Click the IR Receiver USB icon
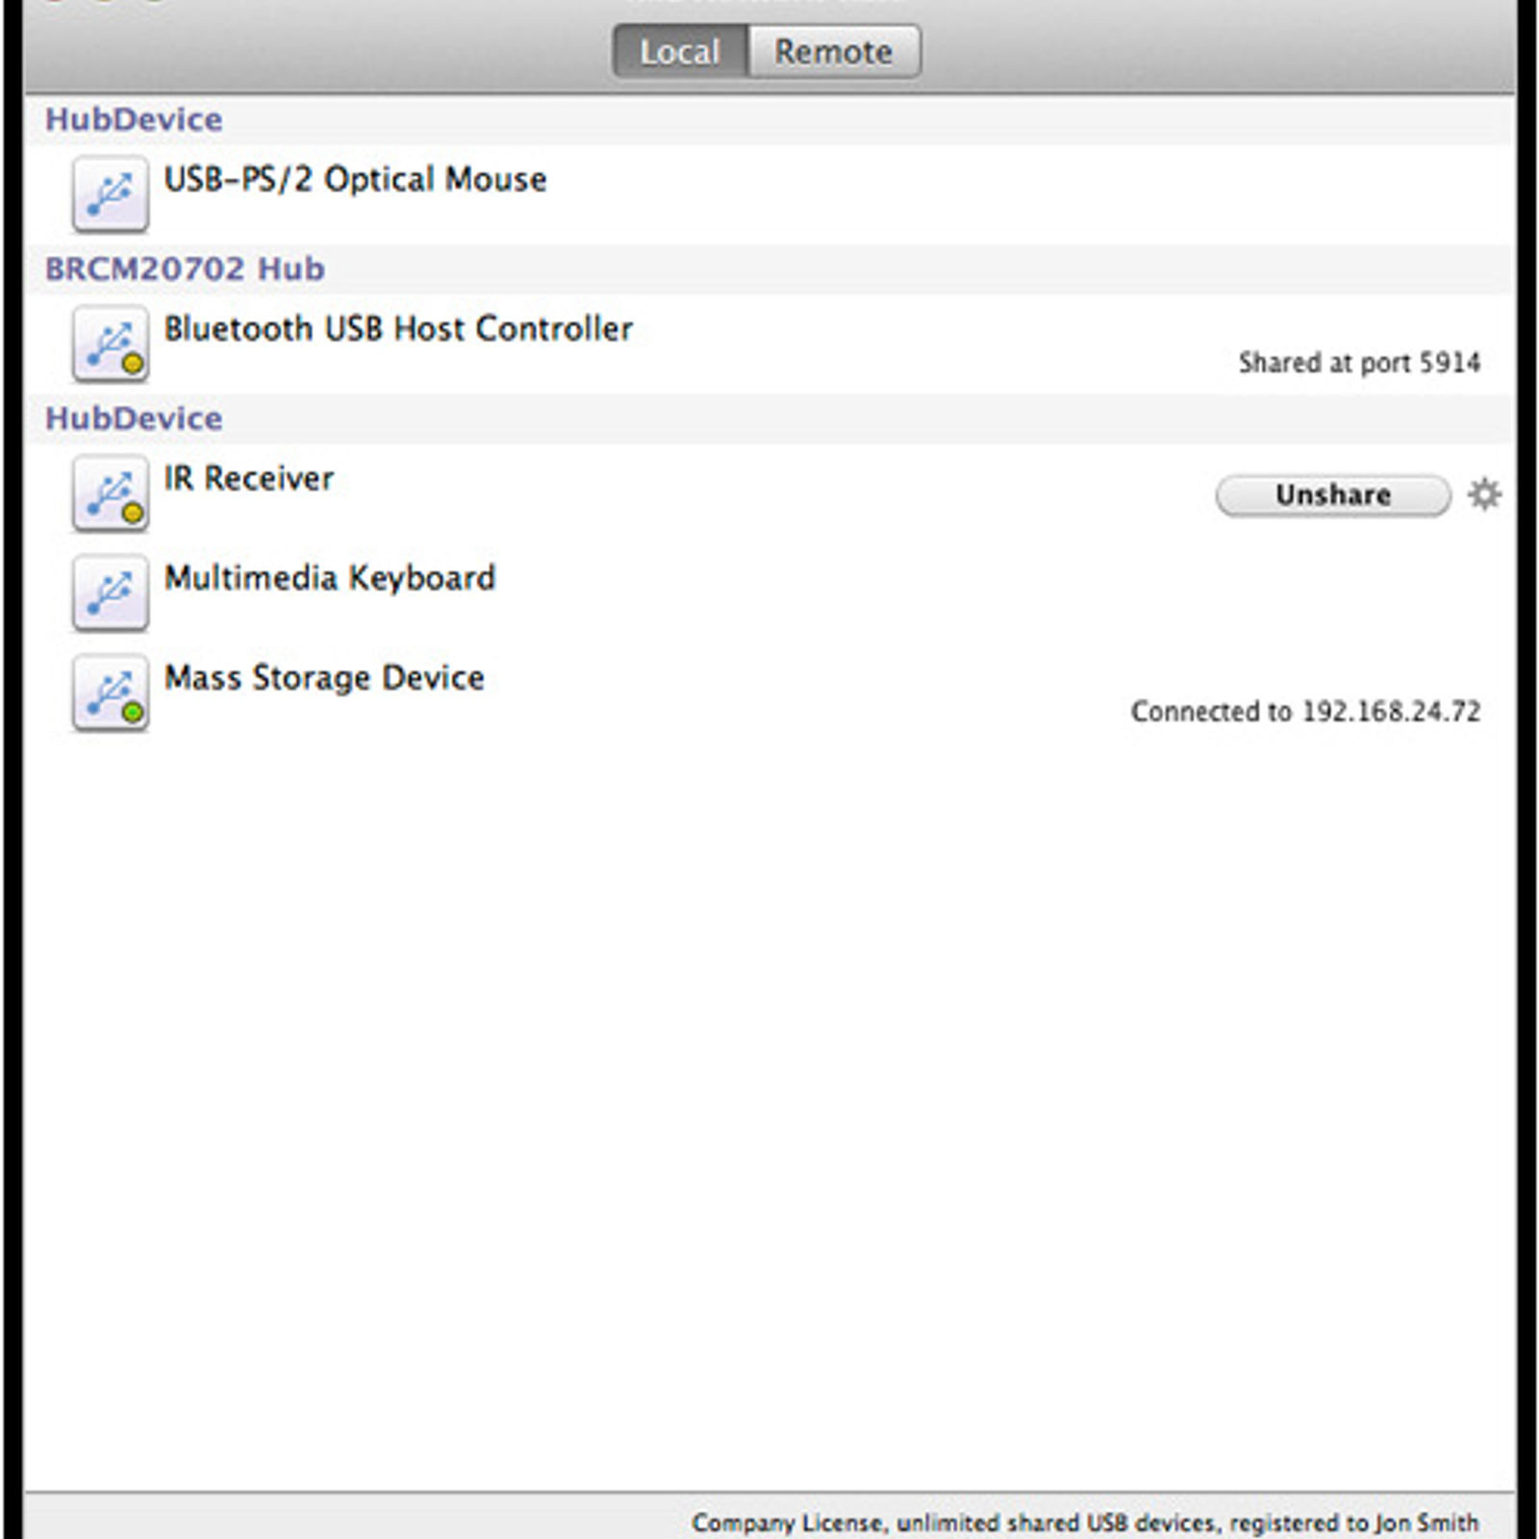 [111, 492]
